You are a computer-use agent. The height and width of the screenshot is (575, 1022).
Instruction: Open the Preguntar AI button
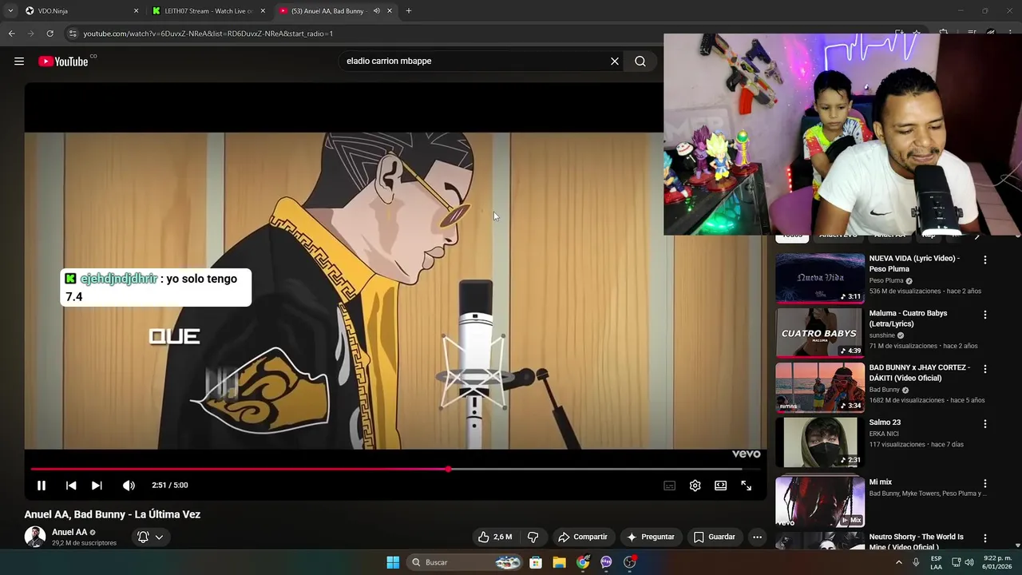pos(651,537)
